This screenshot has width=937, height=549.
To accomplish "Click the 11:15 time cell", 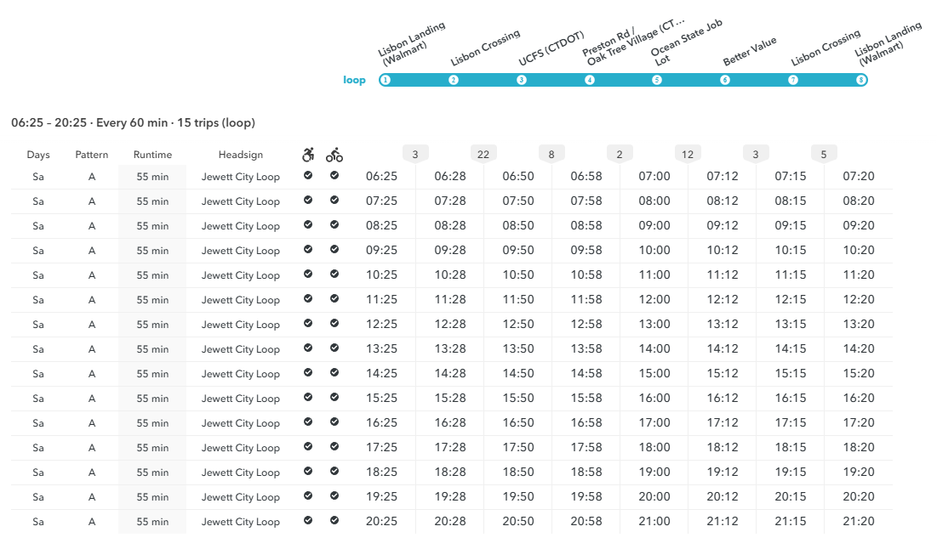I will tap(791, 274).
